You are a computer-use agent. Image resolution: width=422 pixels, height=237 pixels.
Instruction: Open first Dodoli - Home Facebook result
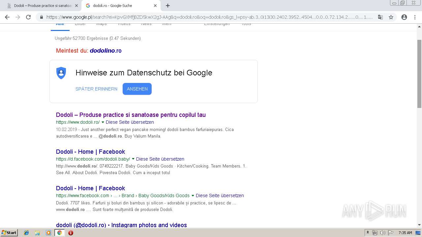coord(90,152)
